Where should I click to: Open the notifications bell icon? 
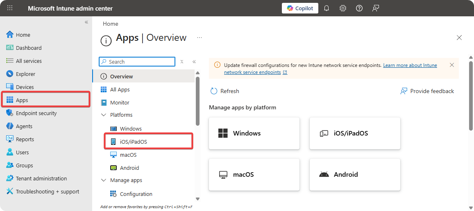click(x=327, y=8)
